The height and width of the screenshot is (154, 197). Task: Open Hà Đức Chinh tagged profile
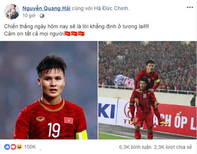[x=111, y=8]
